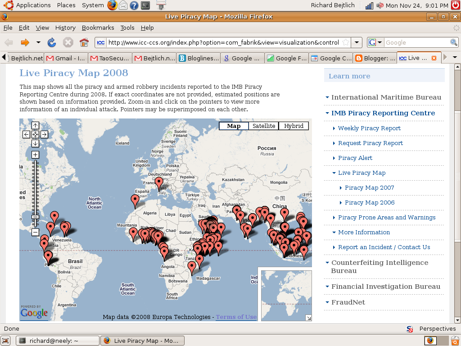This screenshot has width=461, height=346.
Task: Click the muted volume speaker icon
Action: pos(380,5)
